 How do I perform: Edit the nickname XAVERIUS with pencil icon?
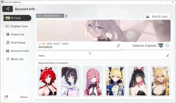(118, 46)
